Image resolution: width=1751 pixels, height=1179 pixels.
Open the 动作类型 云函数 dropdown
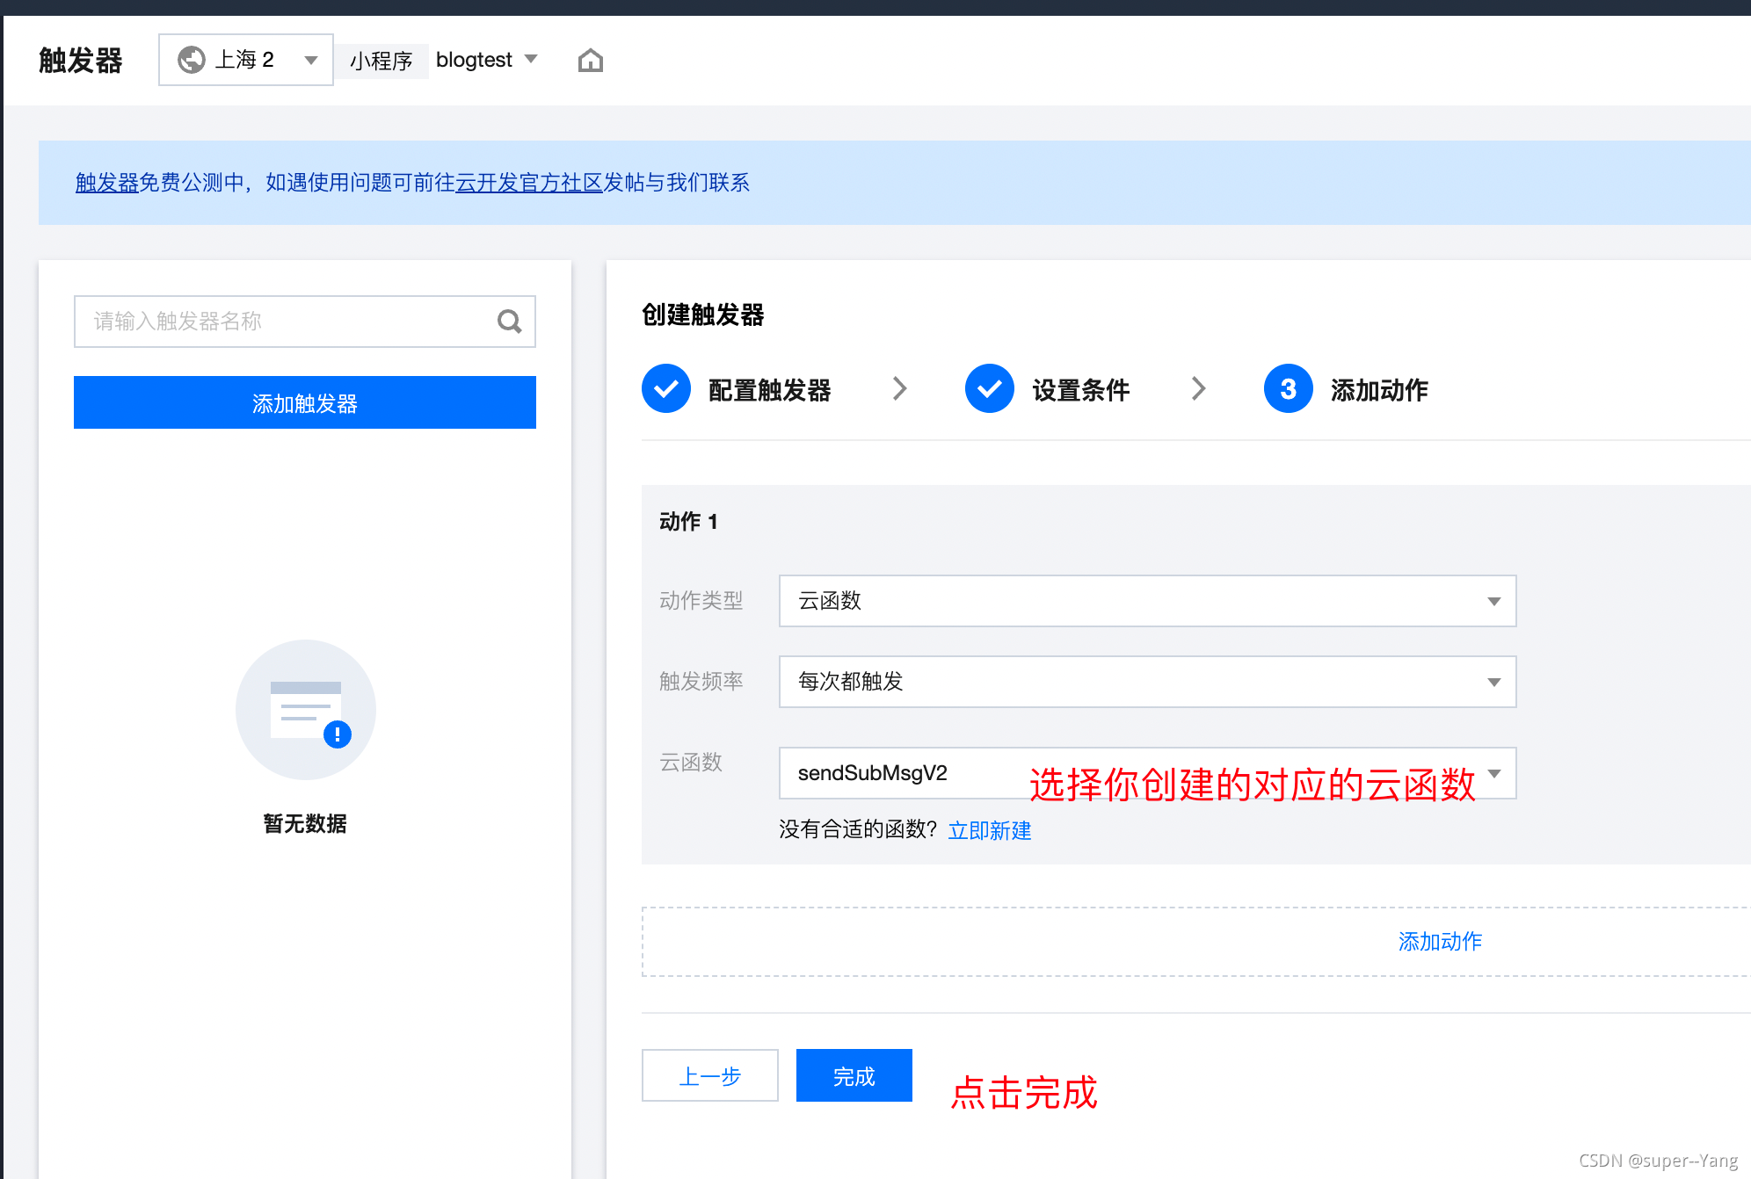pos(1147,601)
